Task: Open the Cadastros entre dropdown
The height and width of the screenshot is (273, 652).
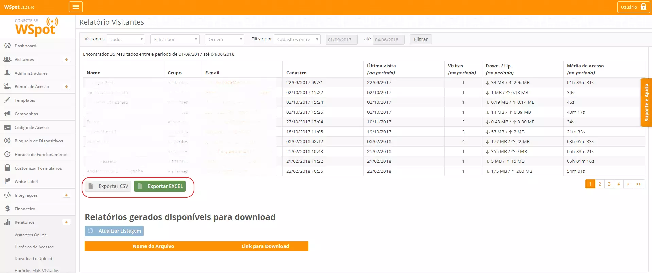Action: tap(297, 39)
